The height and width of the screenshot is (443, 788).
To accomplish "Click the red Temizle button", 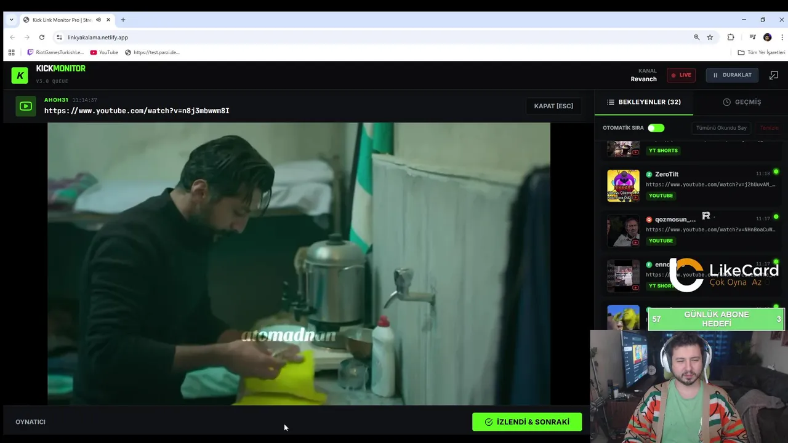I will click(769, 128).
